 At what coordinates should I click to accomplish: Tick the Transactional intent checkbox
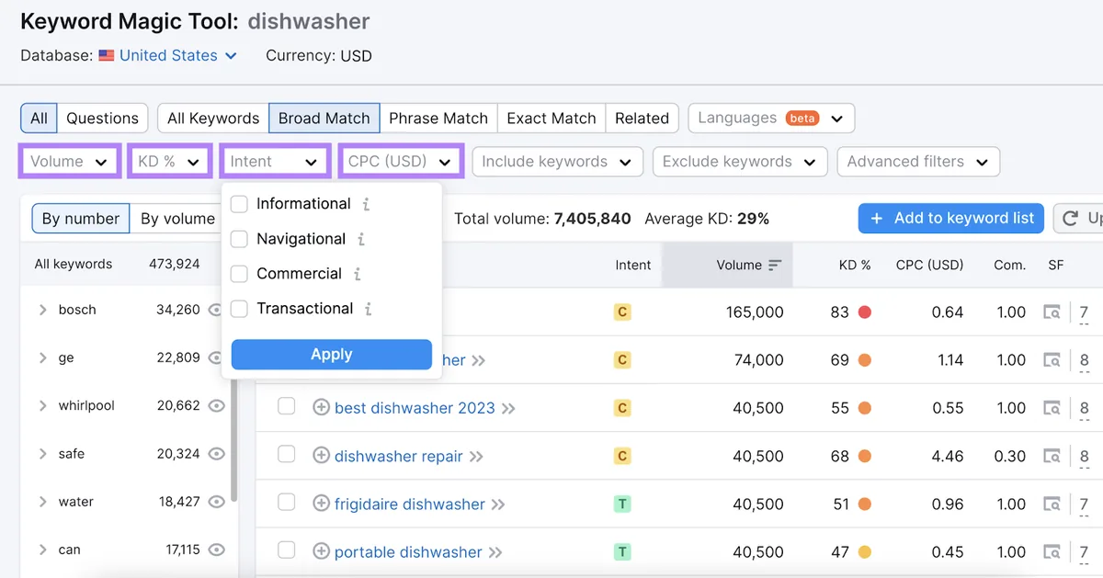tap(239, 309)
